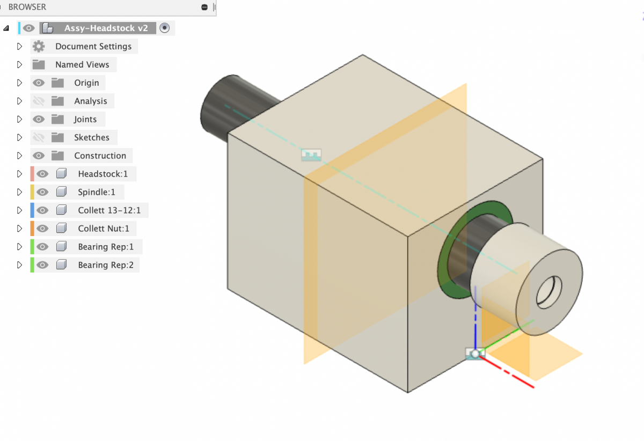Image resolution: width=644 pixels, height=441 pixels.
Task: Expand the Headstock:1 component
Action: tap(19, 174)
